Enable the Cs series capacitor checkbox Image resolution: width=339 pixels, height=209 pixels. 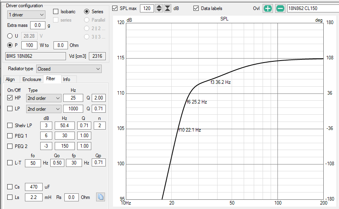(10, 187)
